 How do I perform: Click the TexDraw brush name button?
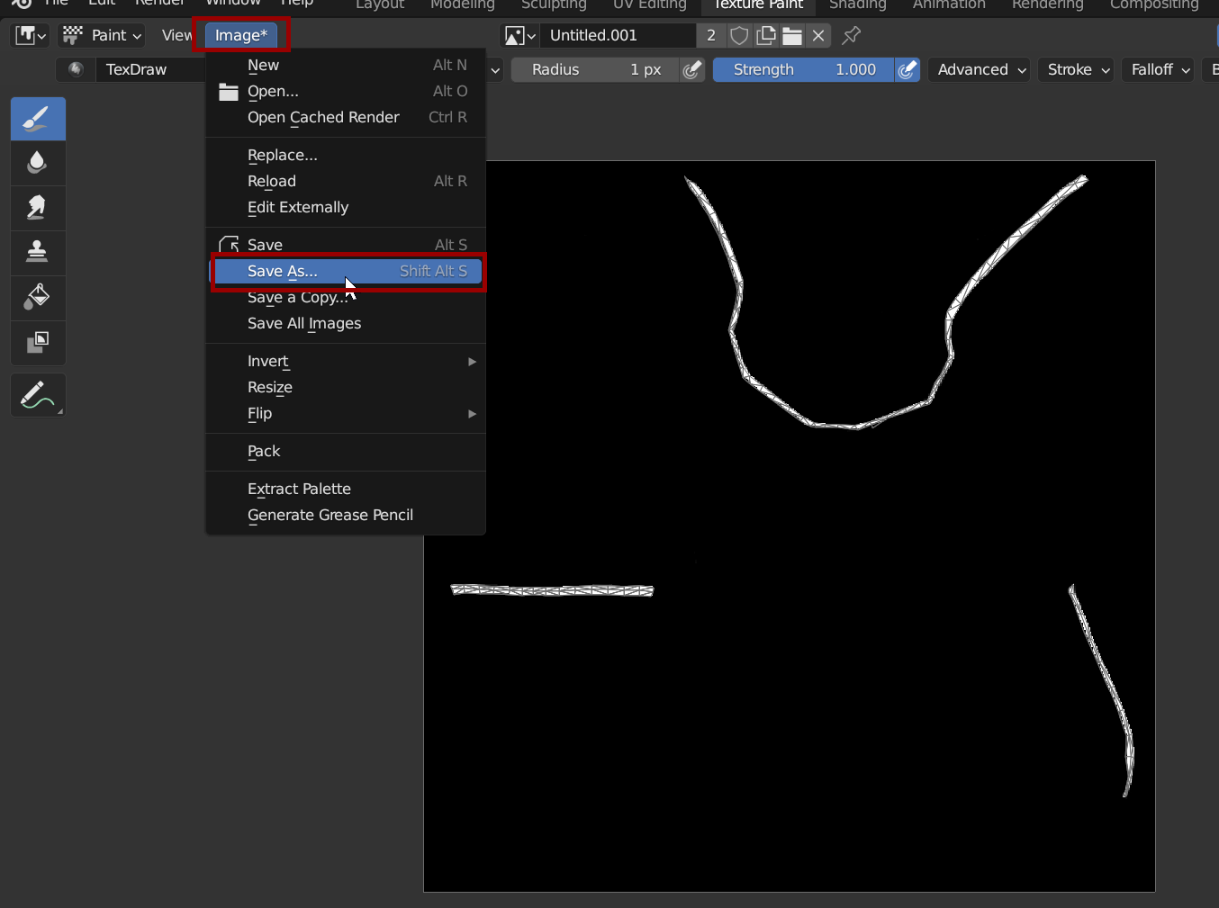click(136, 70)
